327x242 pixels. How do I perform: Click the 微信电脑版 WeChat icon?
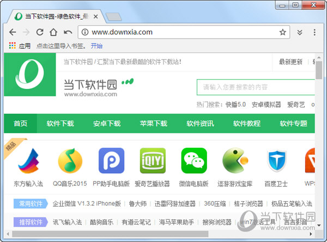[194, 161]
